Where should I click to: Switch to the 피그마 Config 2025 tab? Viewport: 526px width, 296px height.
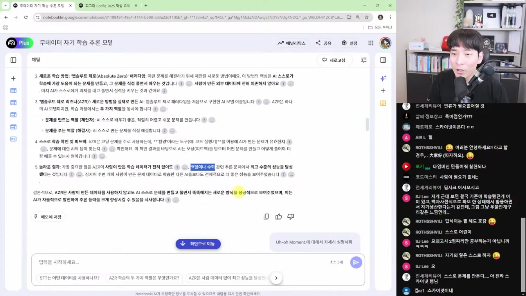click(108, 5)
